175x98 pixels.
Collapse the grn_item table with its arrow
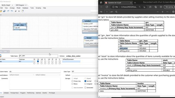25,25
